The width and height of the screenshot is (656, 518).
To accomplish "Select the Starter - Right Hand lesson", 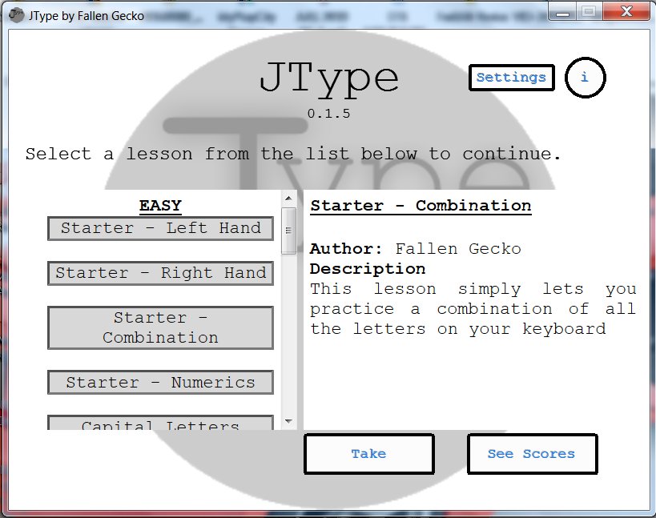I will 160,273.
